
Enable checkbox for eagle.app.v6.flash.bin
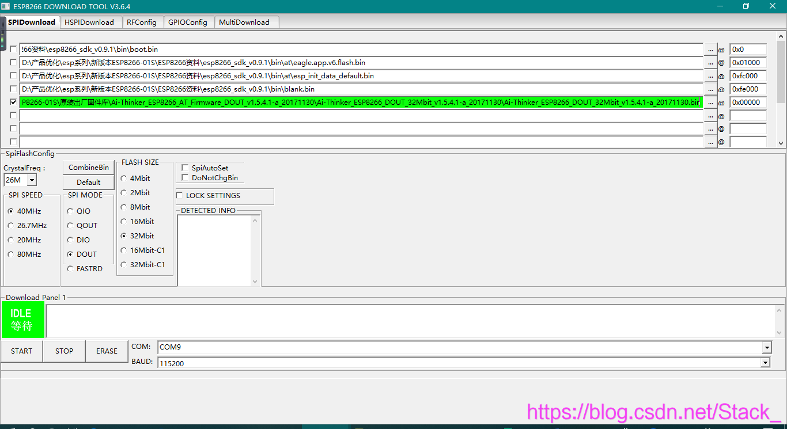pyautogui.click(x=13, y=63)
